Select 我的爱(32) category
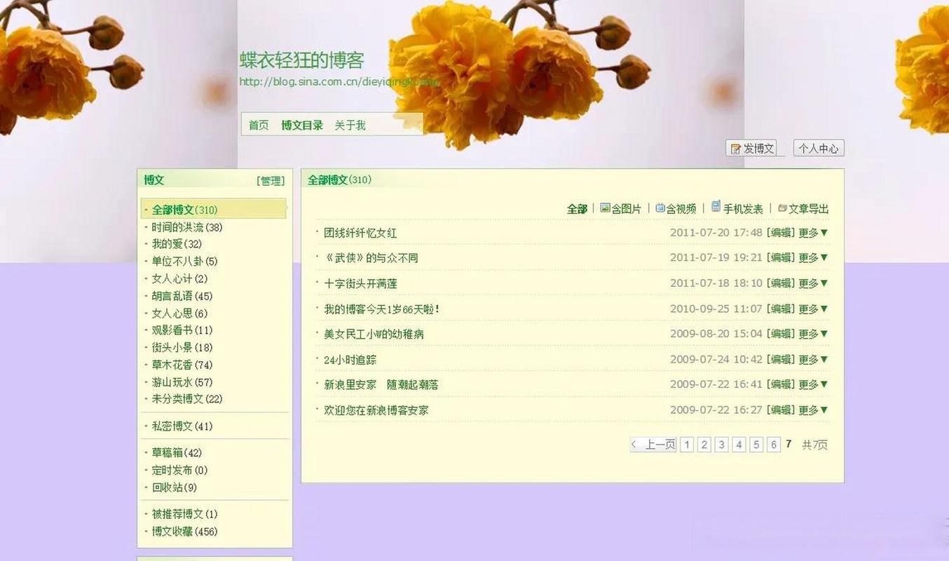 pos(177,244)
